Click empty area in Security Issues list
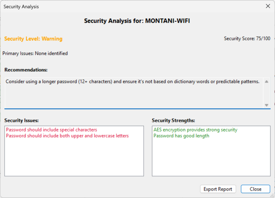 coord(74,158)
